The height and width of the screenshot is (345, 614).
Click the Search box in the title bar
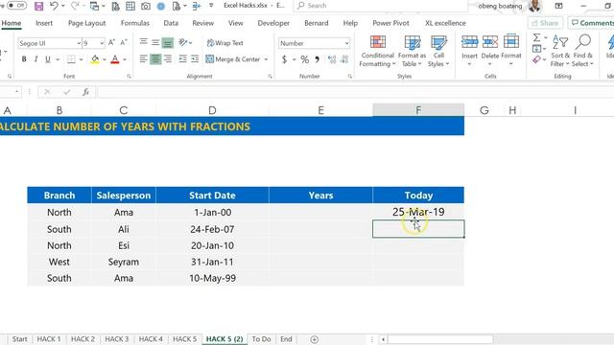pos(380,6)
